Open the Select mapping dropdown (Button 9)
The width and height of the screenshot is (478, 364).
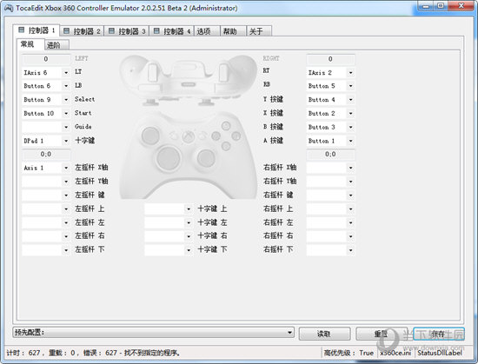[46, 100]
